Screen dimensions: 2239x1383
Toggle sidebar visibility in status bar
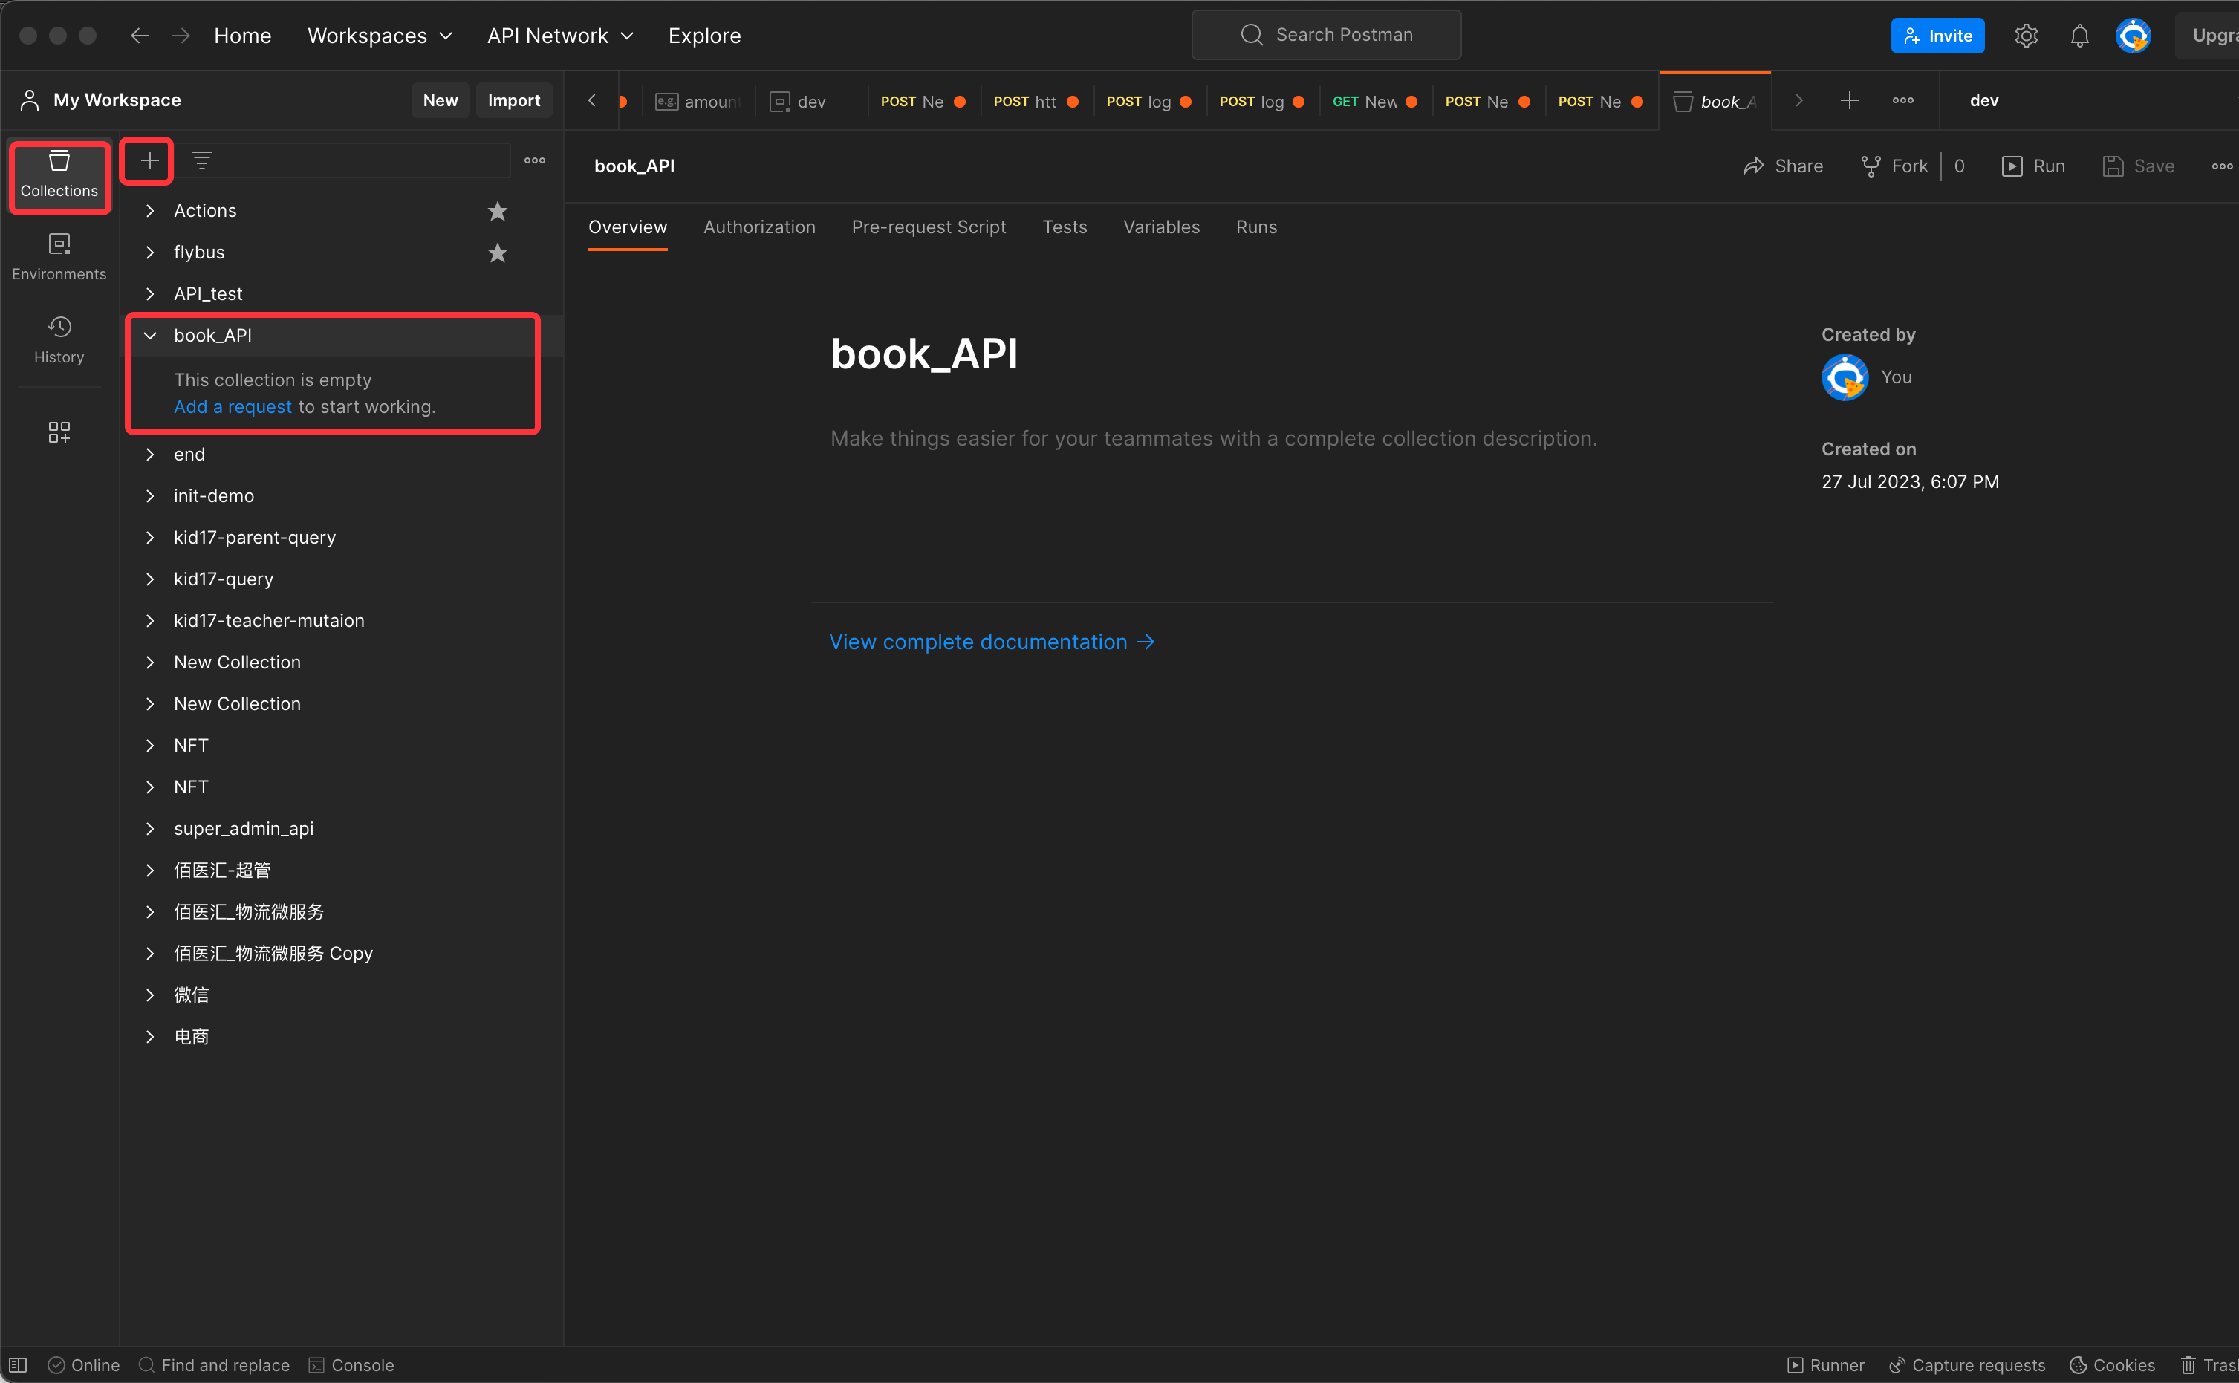point(19,1364)
